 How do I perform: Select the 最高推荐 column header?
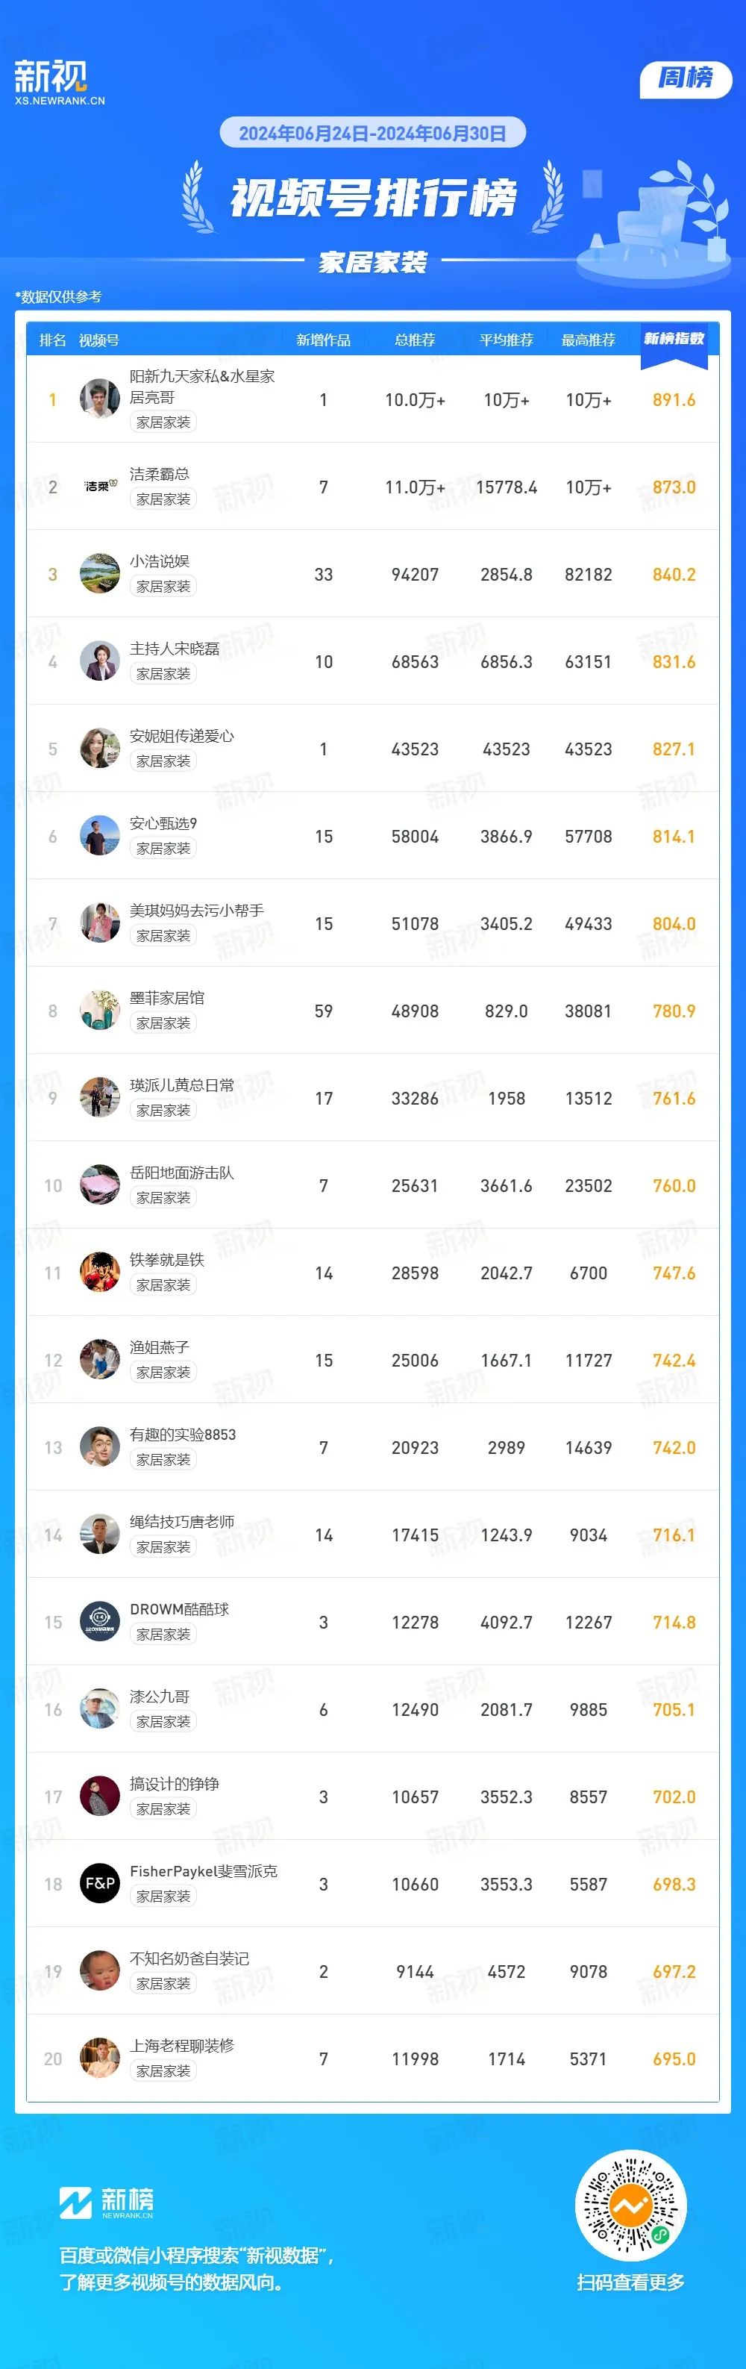click(588, 340)
